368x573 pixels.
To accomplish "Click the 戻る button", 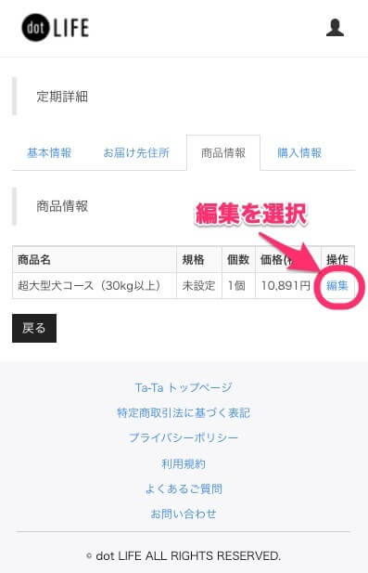I will (34, 328).
